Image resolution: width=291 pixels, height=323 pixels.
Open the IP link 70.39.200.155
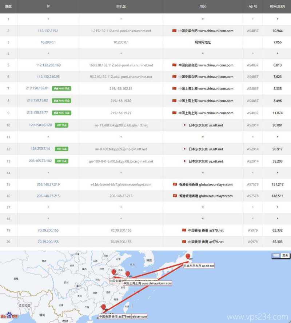click(48, 230)
